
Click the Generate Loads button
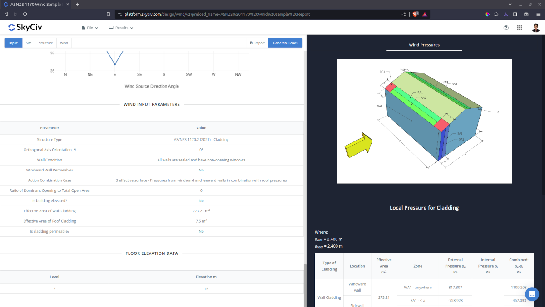point(285,43)
